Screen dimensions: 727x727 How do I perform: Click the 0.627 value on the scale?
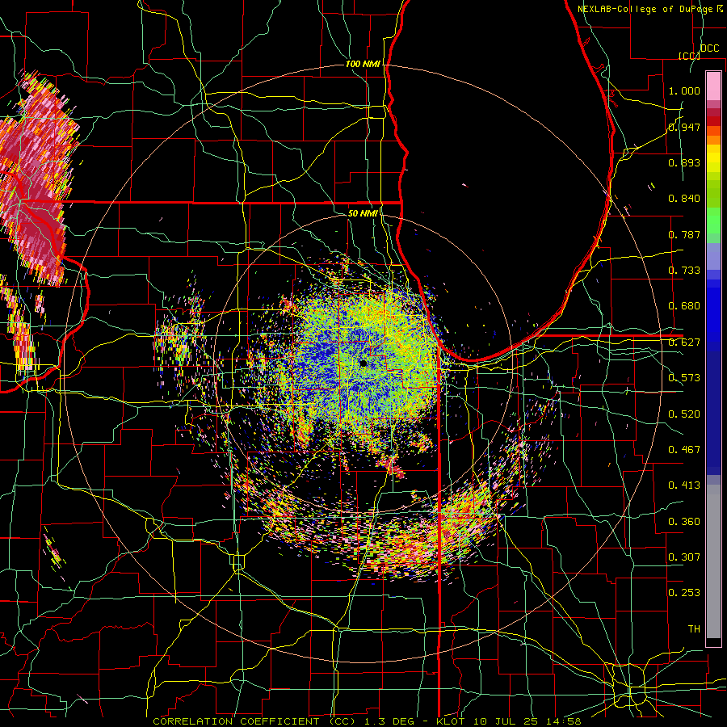[684, 342]
